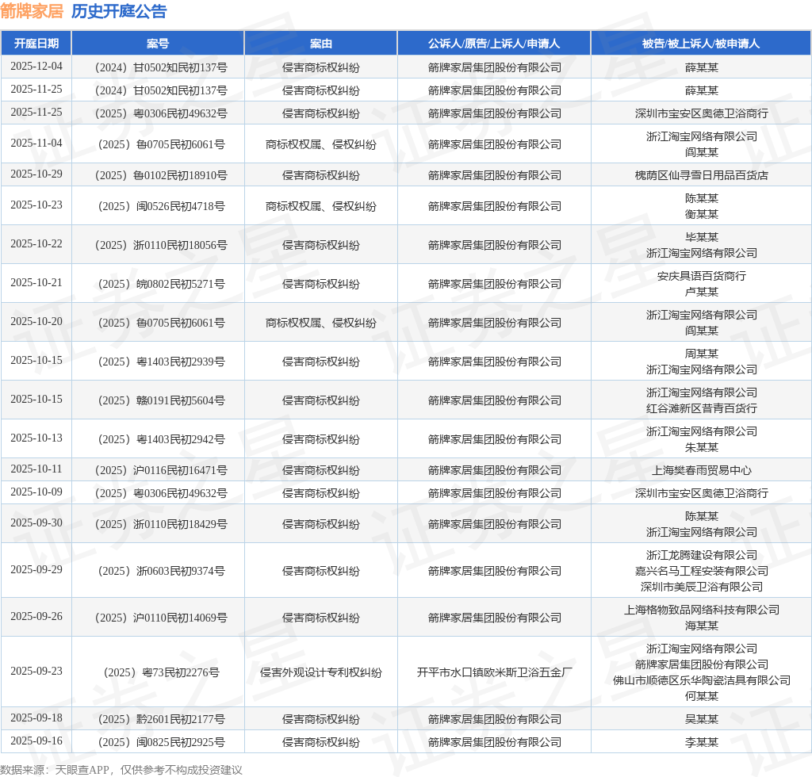Click case number (2025)闽0526民初4718号
Screen dimensions: 812x777
[x=161, y=207]
